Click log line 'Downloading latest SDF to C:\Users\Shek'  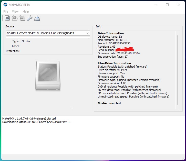point(36,122)
